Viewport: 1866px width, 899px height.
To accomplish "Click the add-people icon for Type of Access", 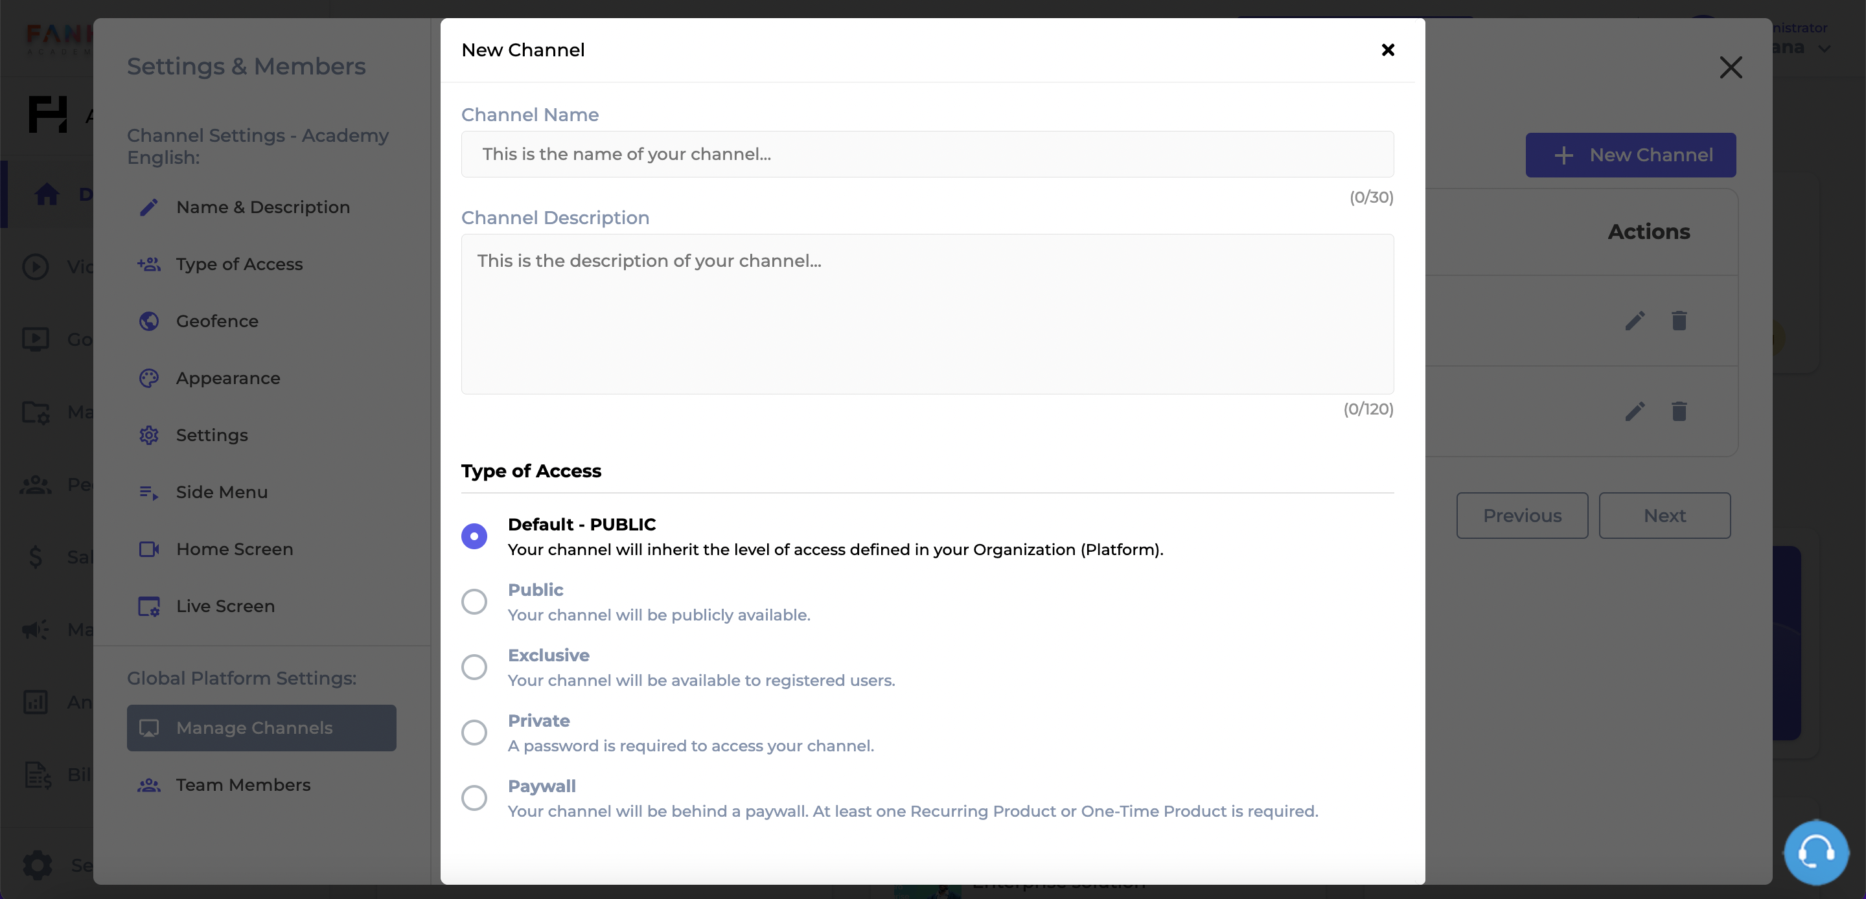I will [148, 264].
